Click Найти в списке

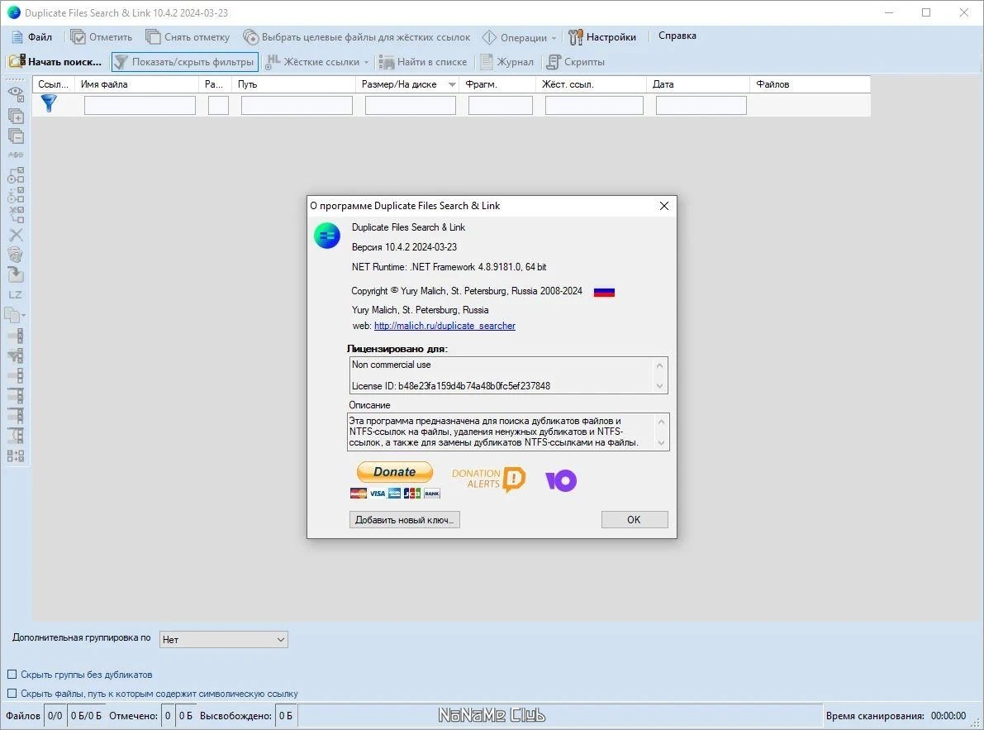tap(424, 61)
